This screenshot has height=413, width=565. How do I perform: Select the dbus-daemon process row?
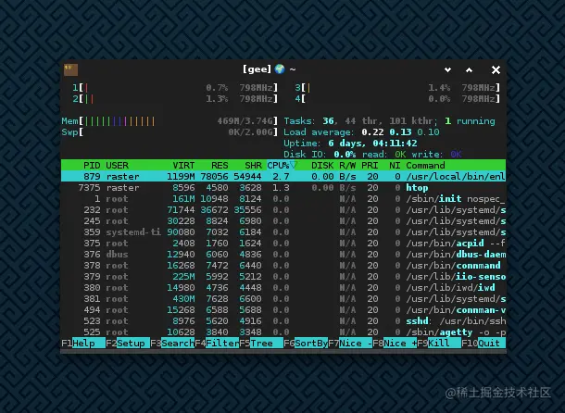(283, 255)
